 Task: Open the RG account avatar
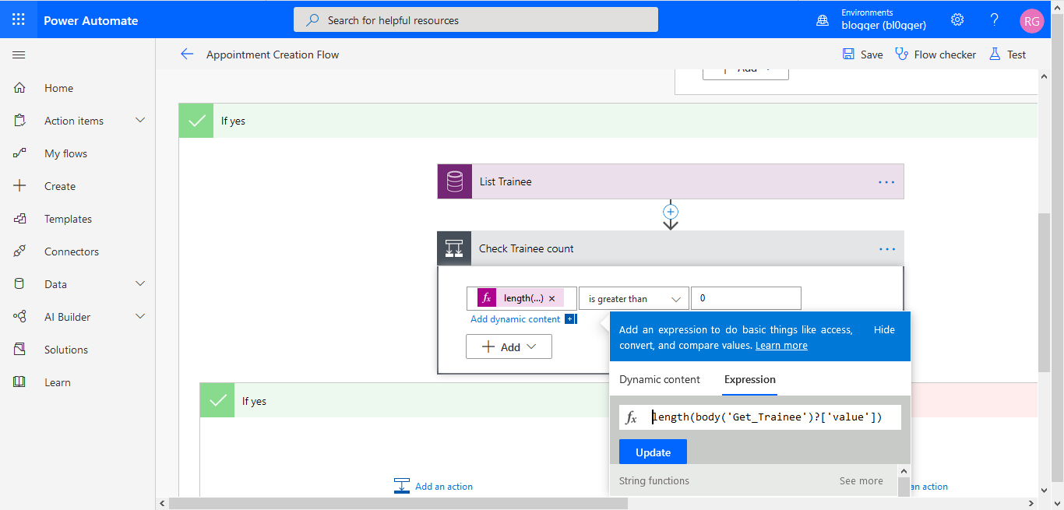tap(1031, 21)
